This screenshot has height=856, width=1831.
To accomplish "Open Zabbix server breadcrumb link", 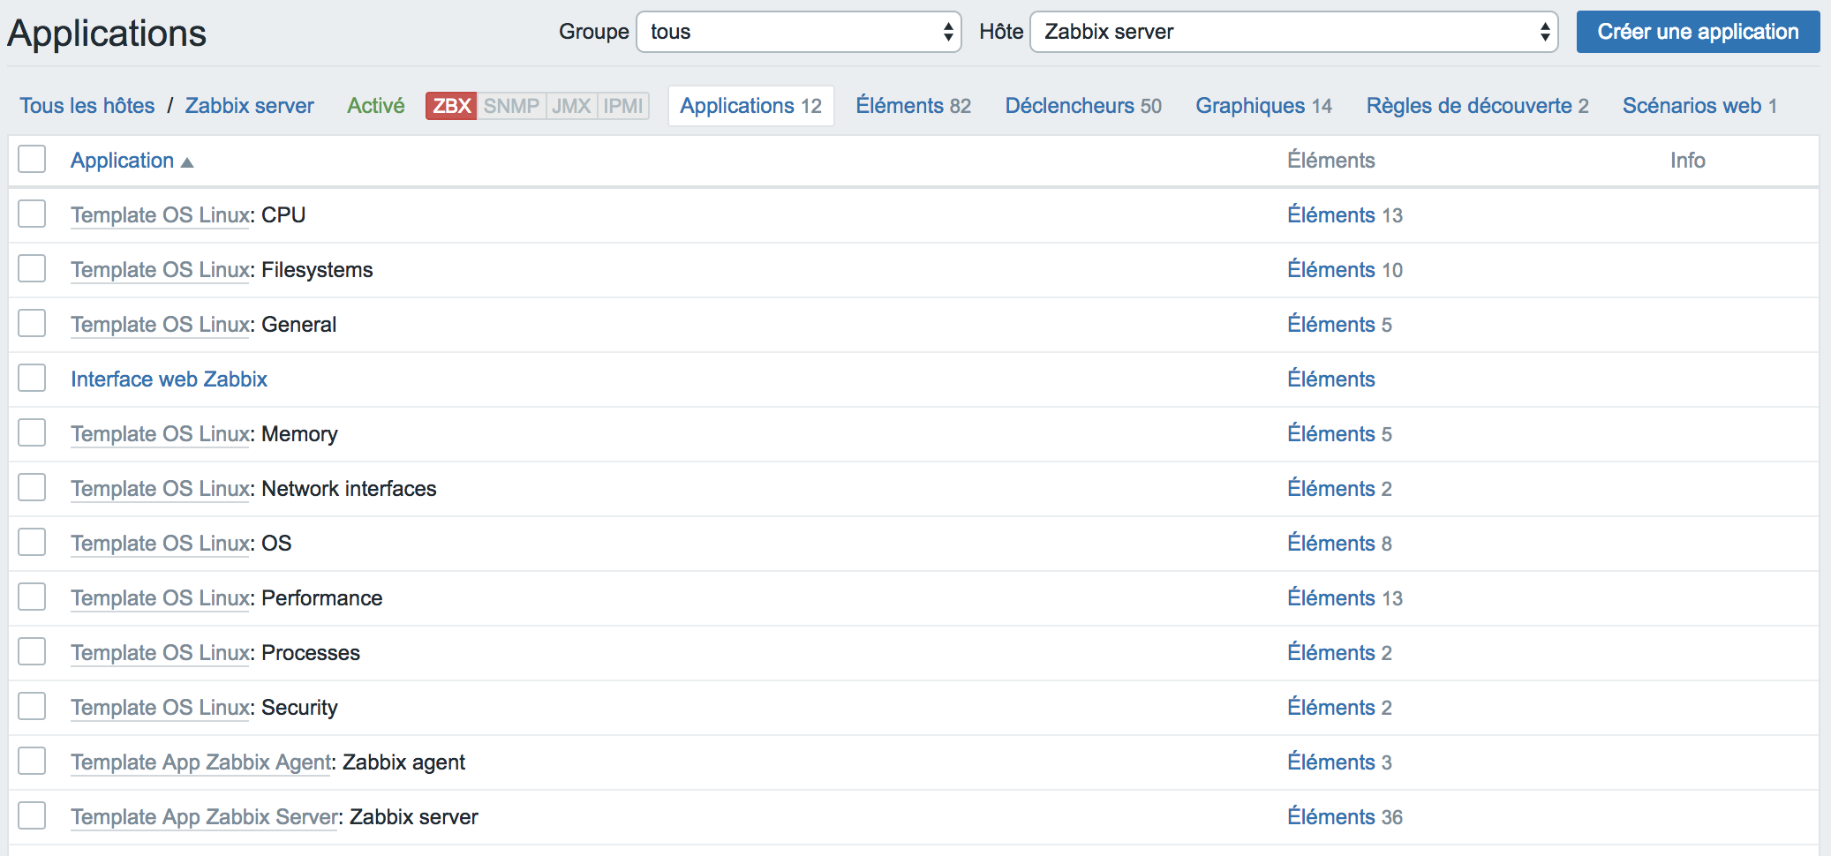I will pyautogui.click(x=249, y=106).
